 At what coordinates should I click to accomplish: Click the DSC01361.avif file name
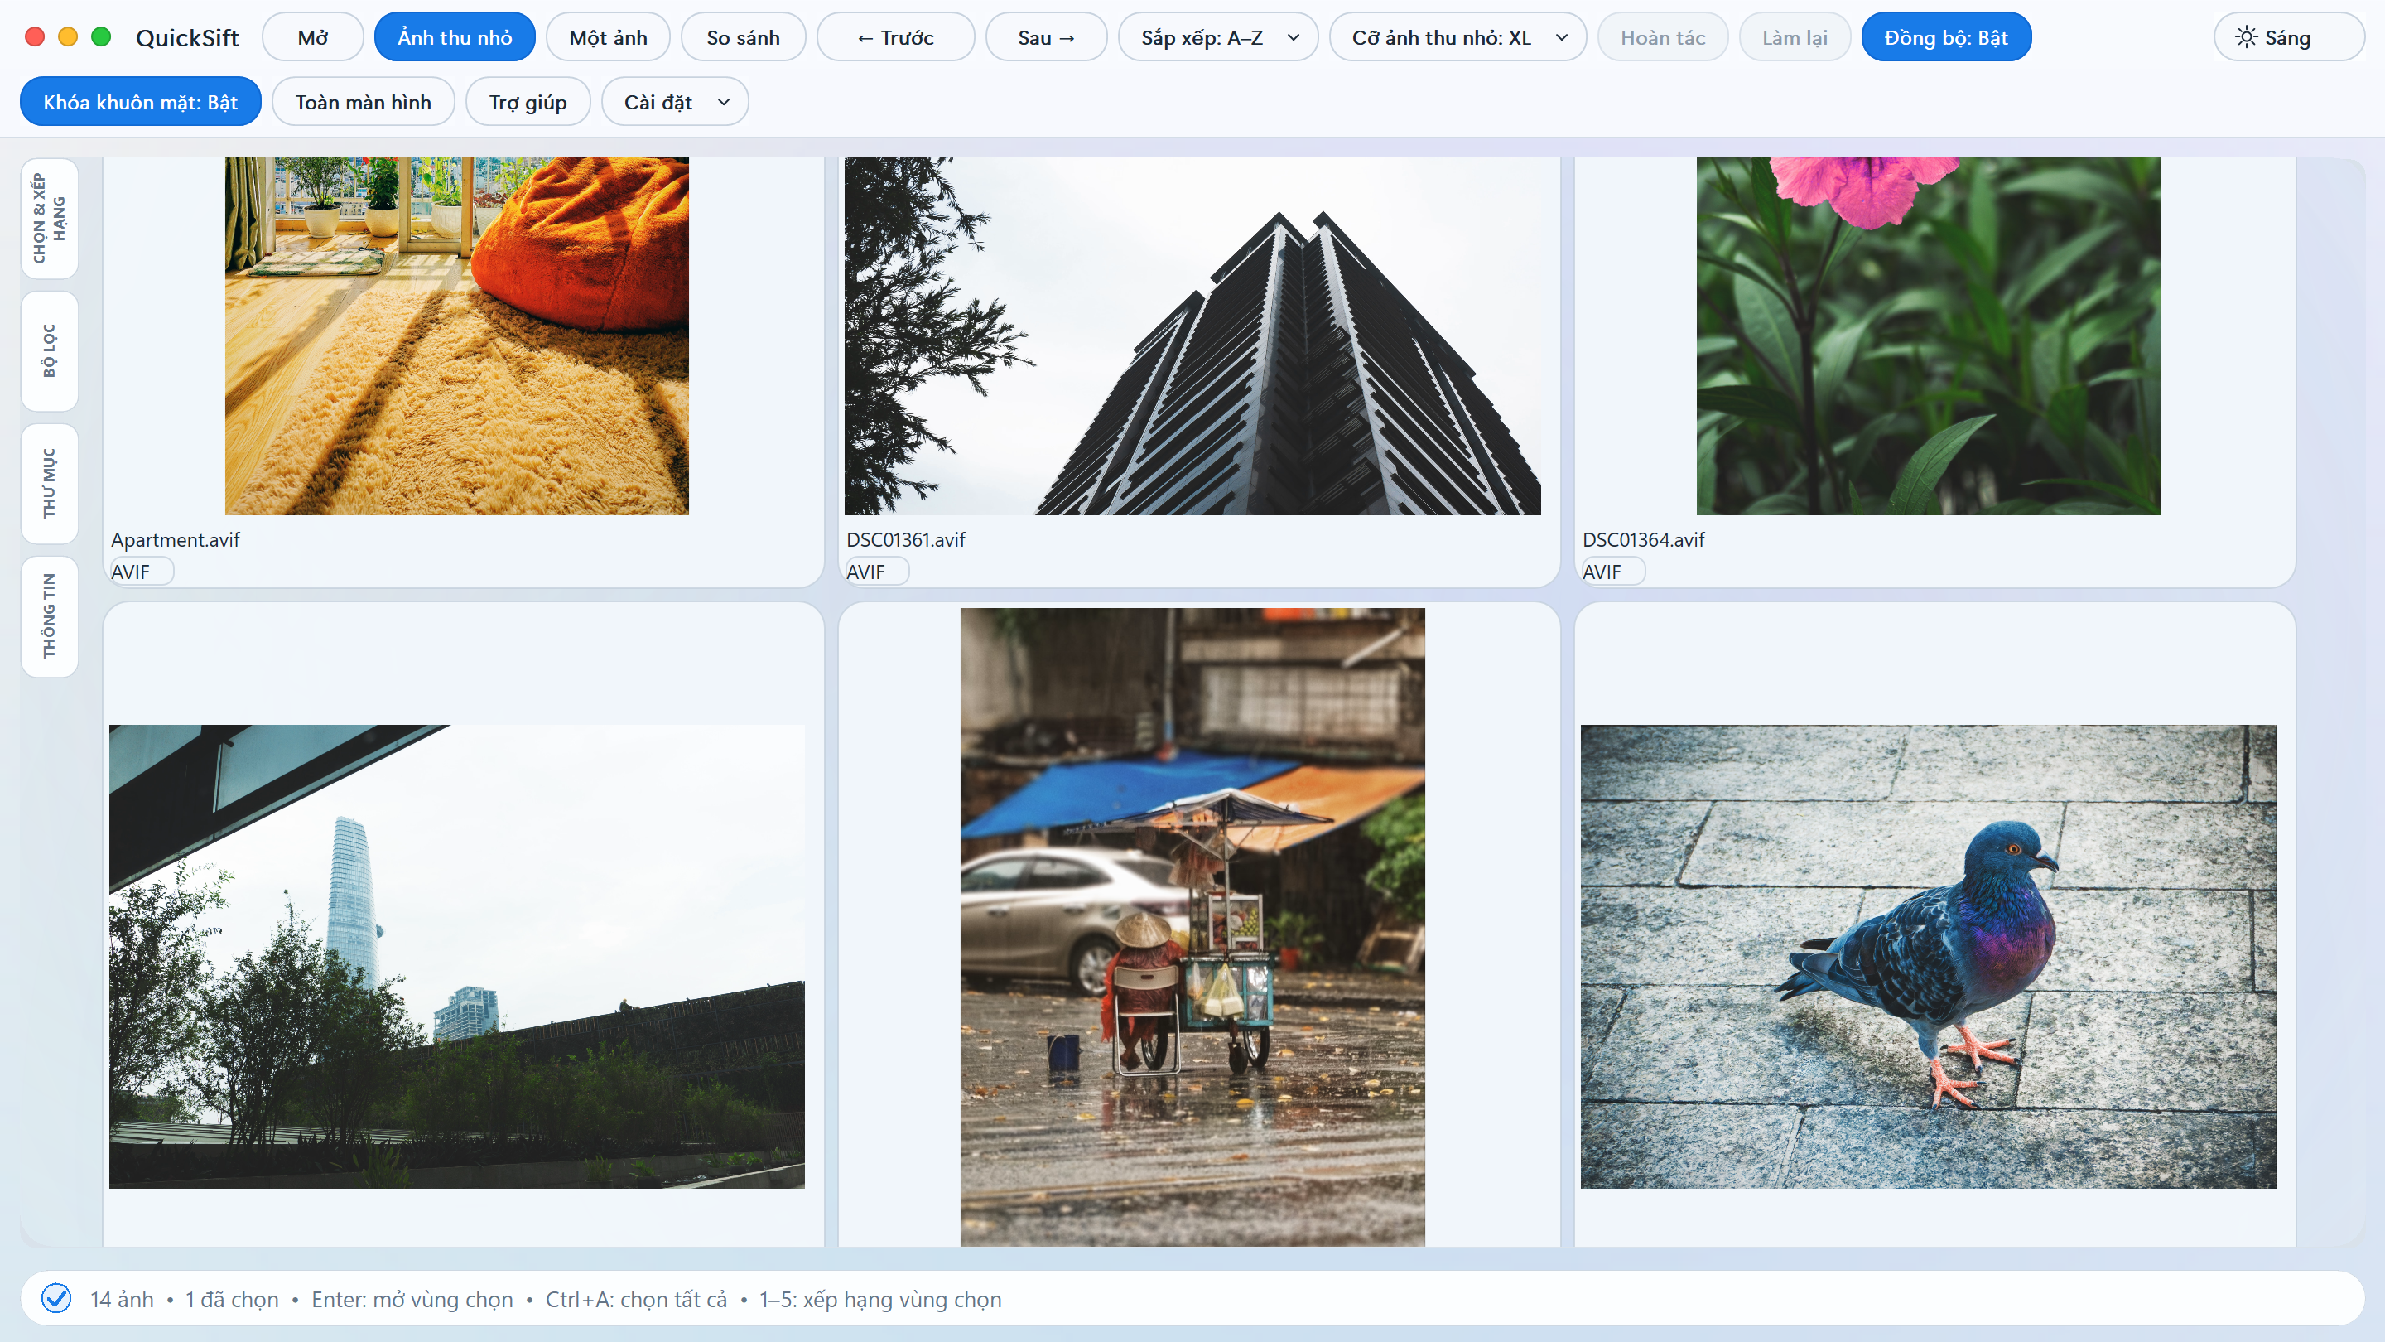coord(905,539)
